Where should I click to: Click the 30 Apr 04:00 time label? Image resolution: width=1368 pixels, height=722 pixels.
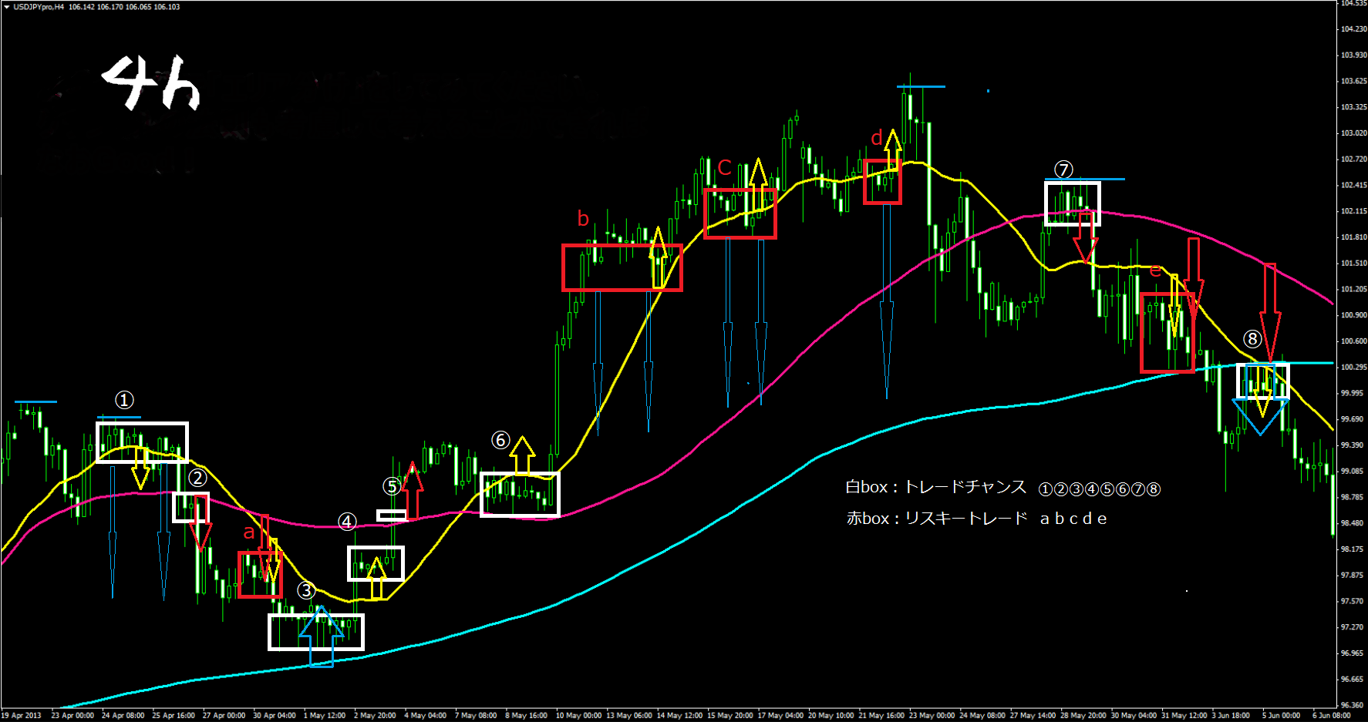pos(275,716)
